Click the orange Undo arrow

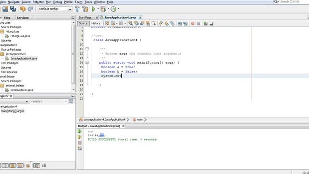pyautogui.click(x=23, y=9)
